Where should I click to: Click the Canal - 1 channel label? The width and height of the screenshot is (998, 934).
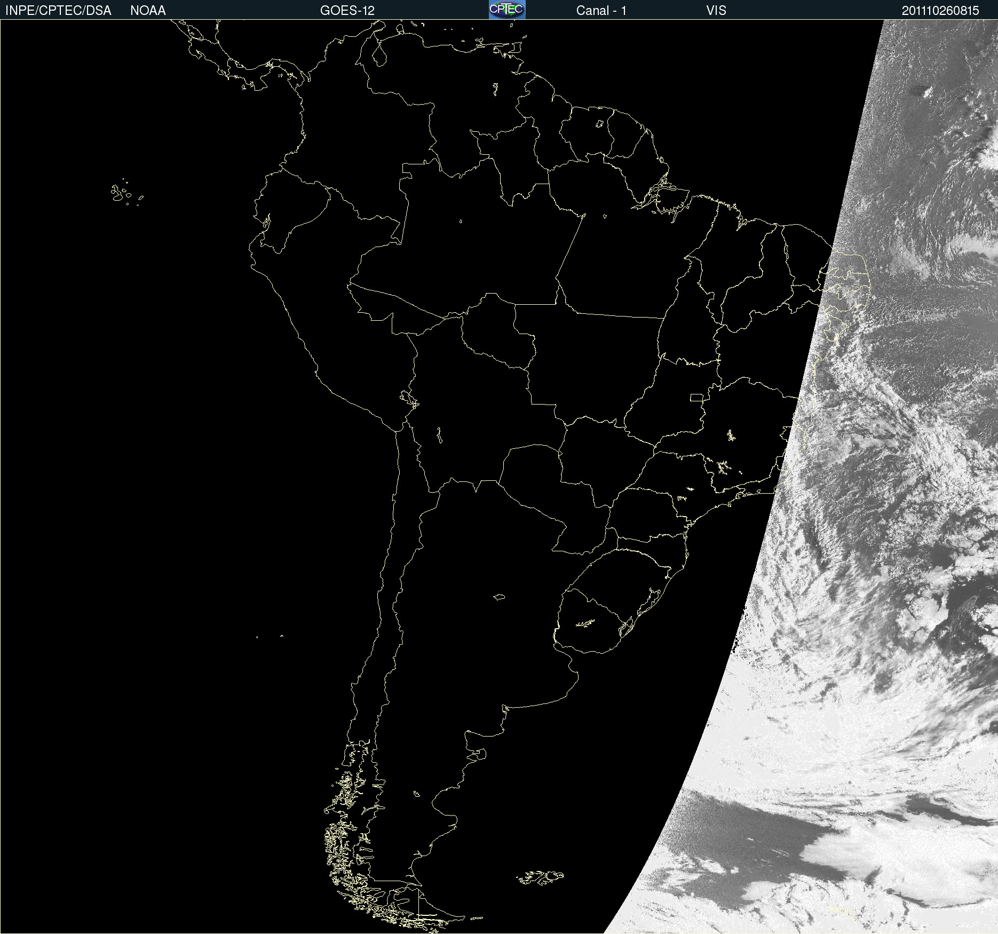click(x=601, y=11)
